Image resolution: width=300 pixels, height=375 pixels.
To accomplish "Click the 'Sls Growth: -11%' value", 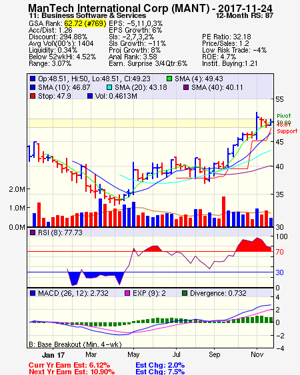I will point(137,43).
